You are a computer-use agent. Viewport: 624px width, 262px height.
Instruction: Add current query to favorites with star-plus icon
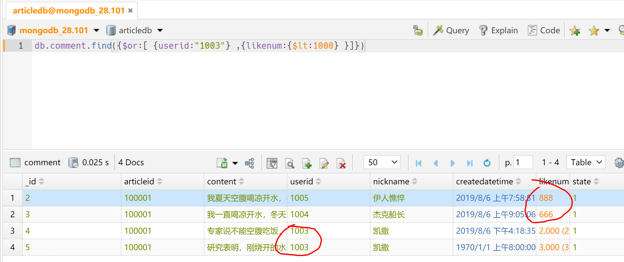[575, 31]
